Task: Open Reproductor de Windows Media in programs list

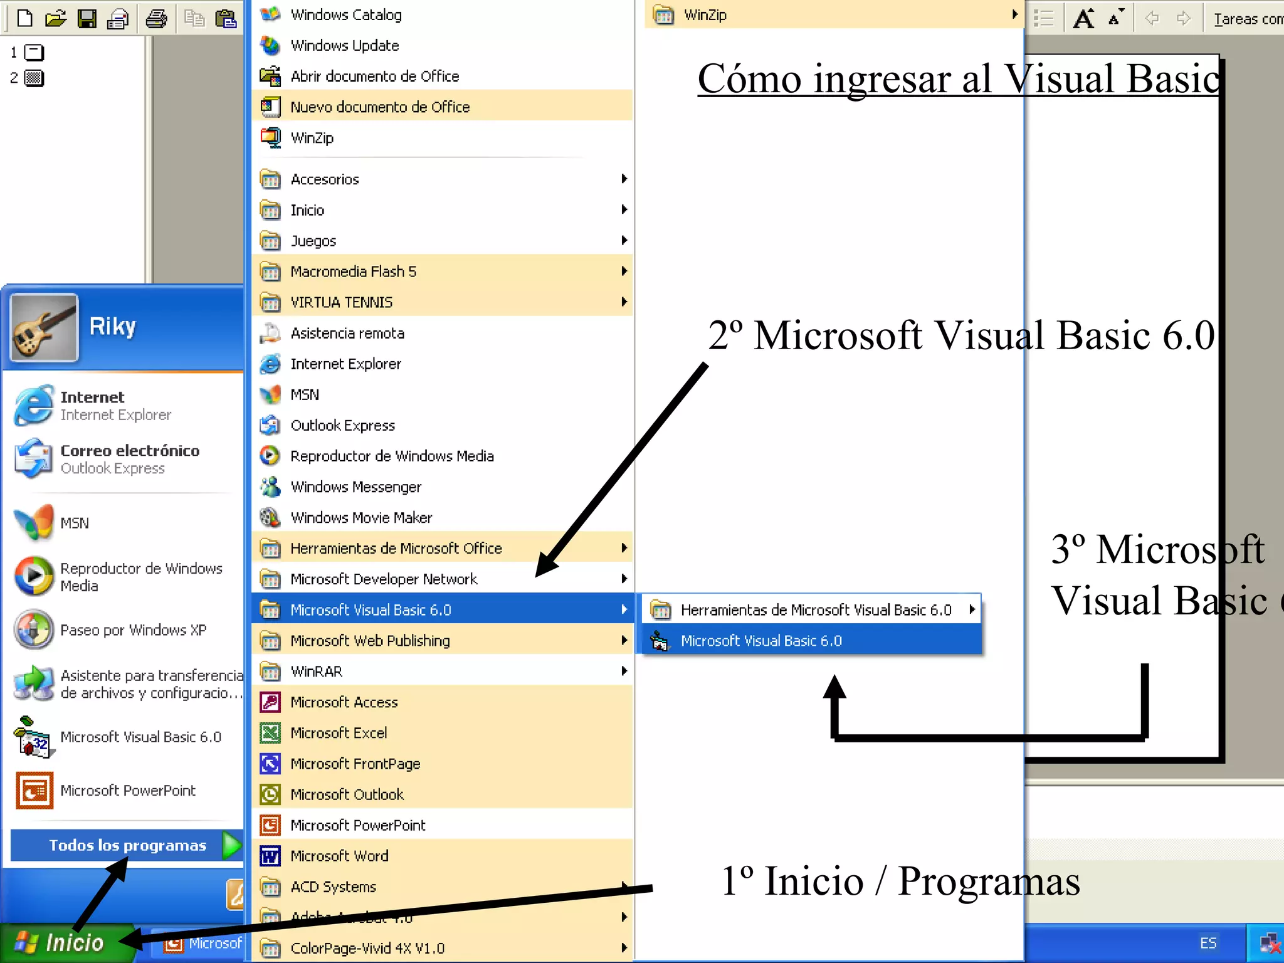Action: point(443,456)
